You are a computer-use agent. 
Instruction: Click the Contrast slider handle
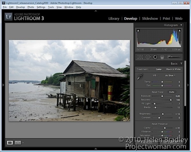[x=159, y=118]
